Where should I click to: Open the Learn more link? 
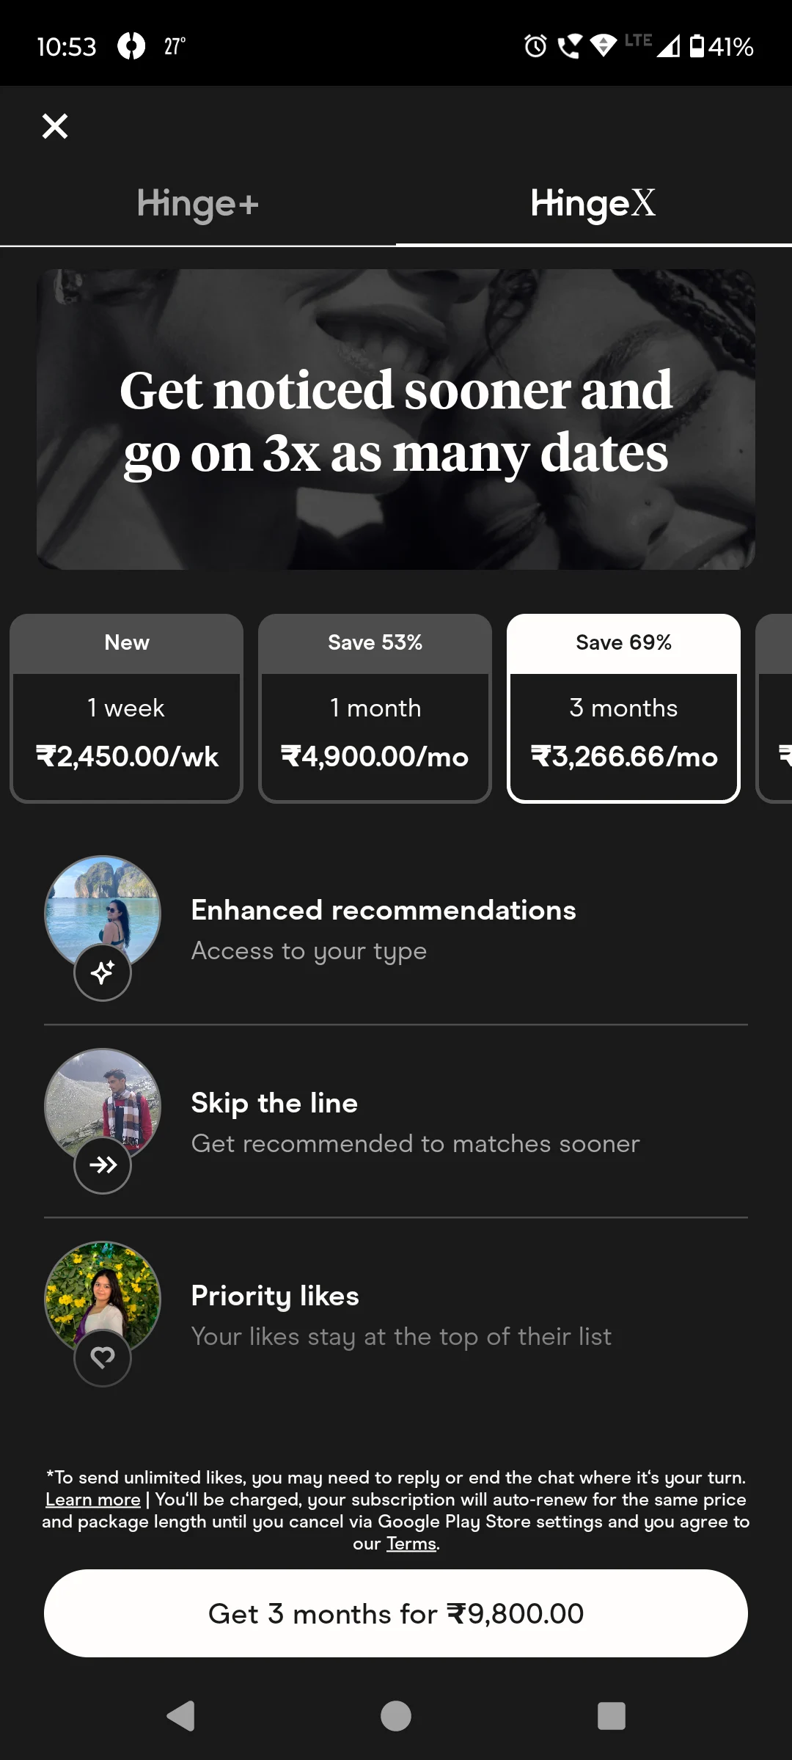[x=92, y=1500]
